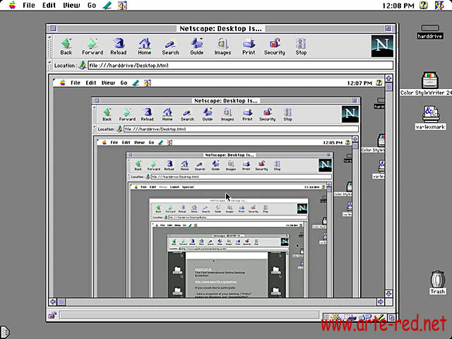Click the Back arrow in Netscape toolbar
The height and width of the screenshot is (339, 452).
point(66,45)
